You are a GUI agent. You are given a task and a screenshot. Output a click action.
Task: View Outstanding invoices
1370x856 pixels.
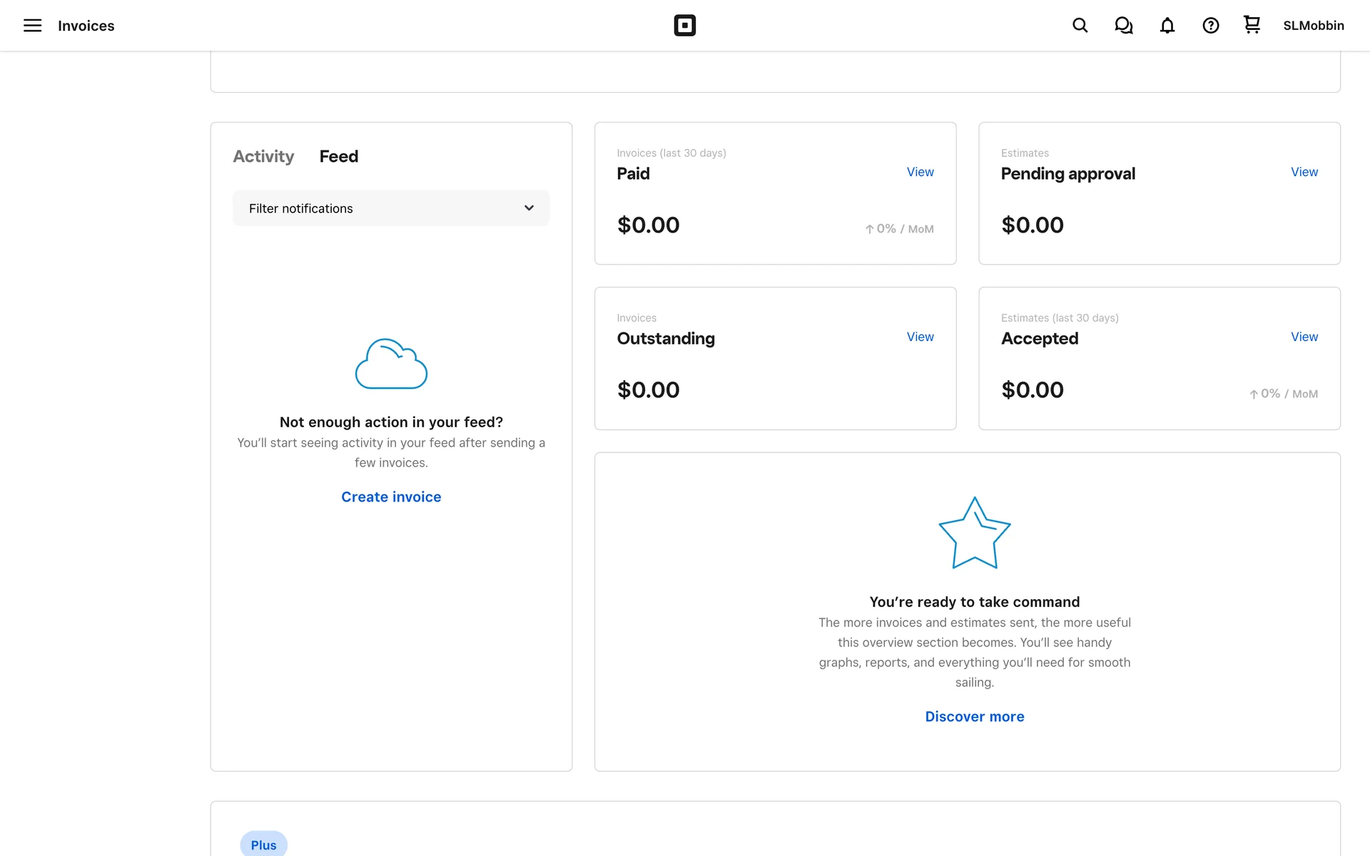click(920, 337)
